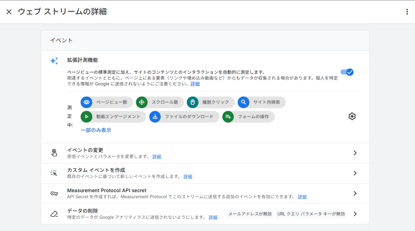Screen dimensions: 415x231
Task: Open 詳細 link in enhanced measurement description
Action: click(x=195, y=84)
